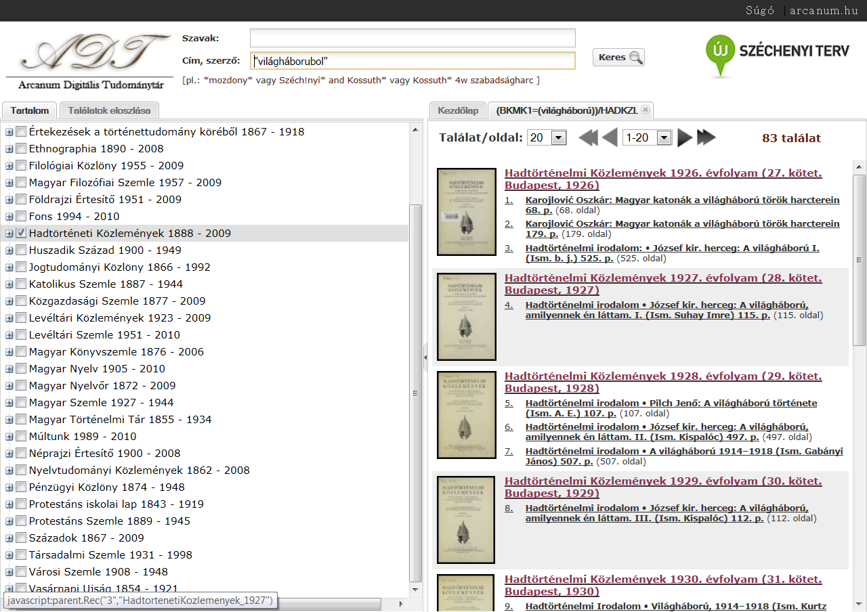Tick the Századok 1867 - 2009 checkbox
This screenshot has width=867, height=612.
(x=21, y=538)
